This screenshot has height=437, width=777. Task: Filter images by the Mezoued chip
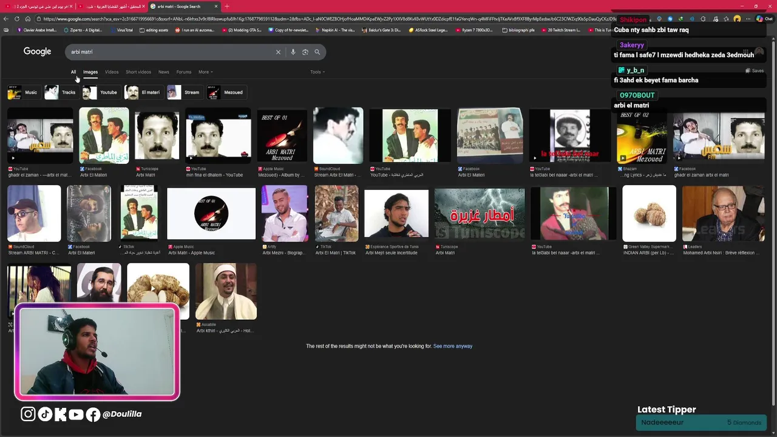(x=225, y=92)
